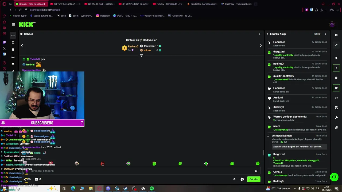342x192 pixels.
Task: Send message with Gönder button
Action: coord(254,179)
